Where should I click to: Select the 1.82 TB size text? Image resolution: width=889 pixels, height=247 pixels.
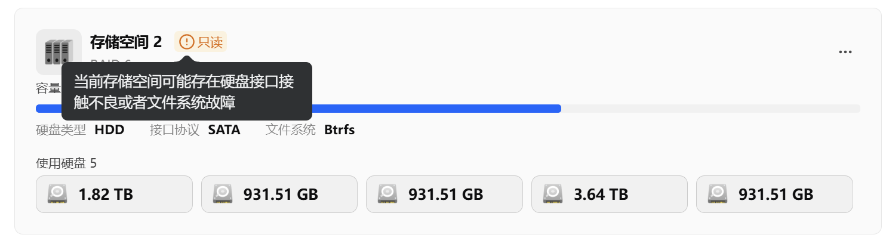click(106, 194)
